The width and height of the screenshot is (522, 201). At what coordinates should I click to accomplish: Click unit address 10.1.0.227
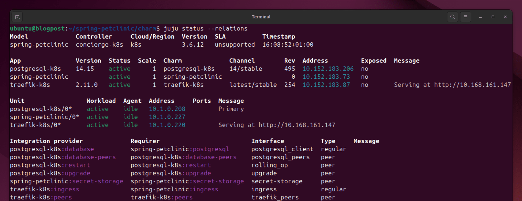(x=167, y=117)
